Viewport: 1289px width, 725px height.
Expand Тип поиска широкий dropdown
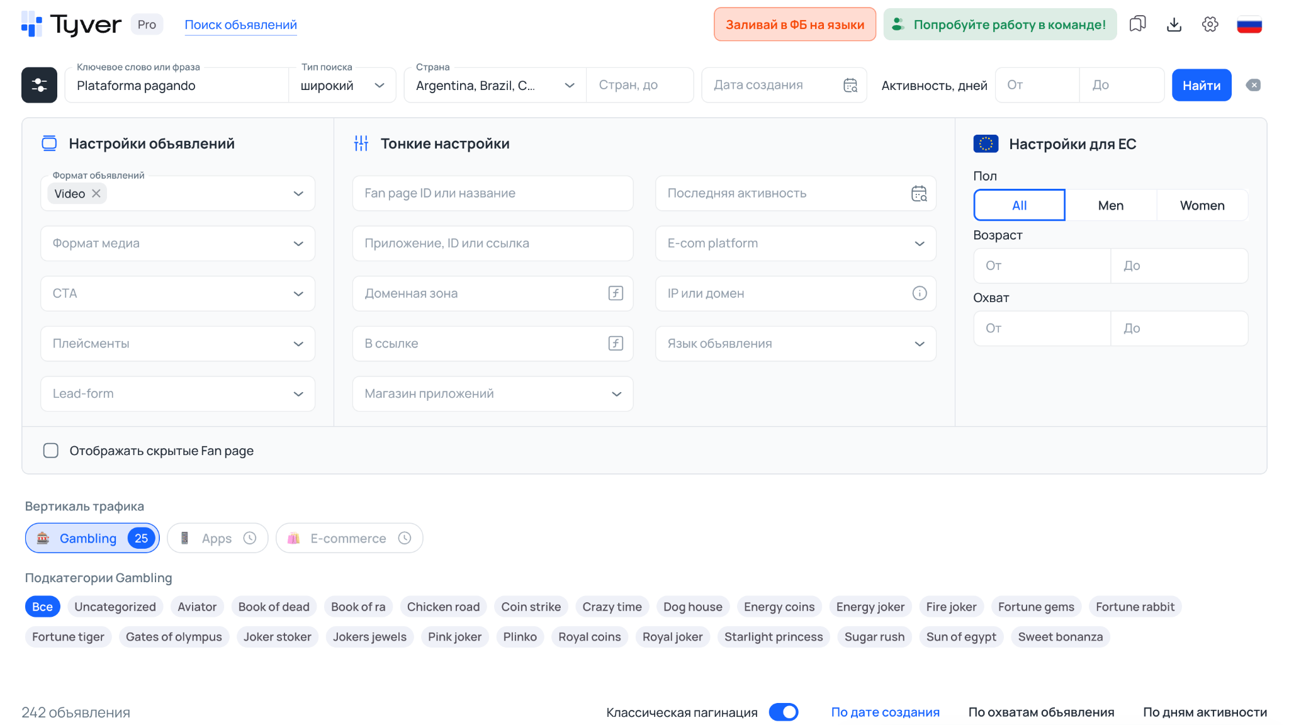click(342, 85)
